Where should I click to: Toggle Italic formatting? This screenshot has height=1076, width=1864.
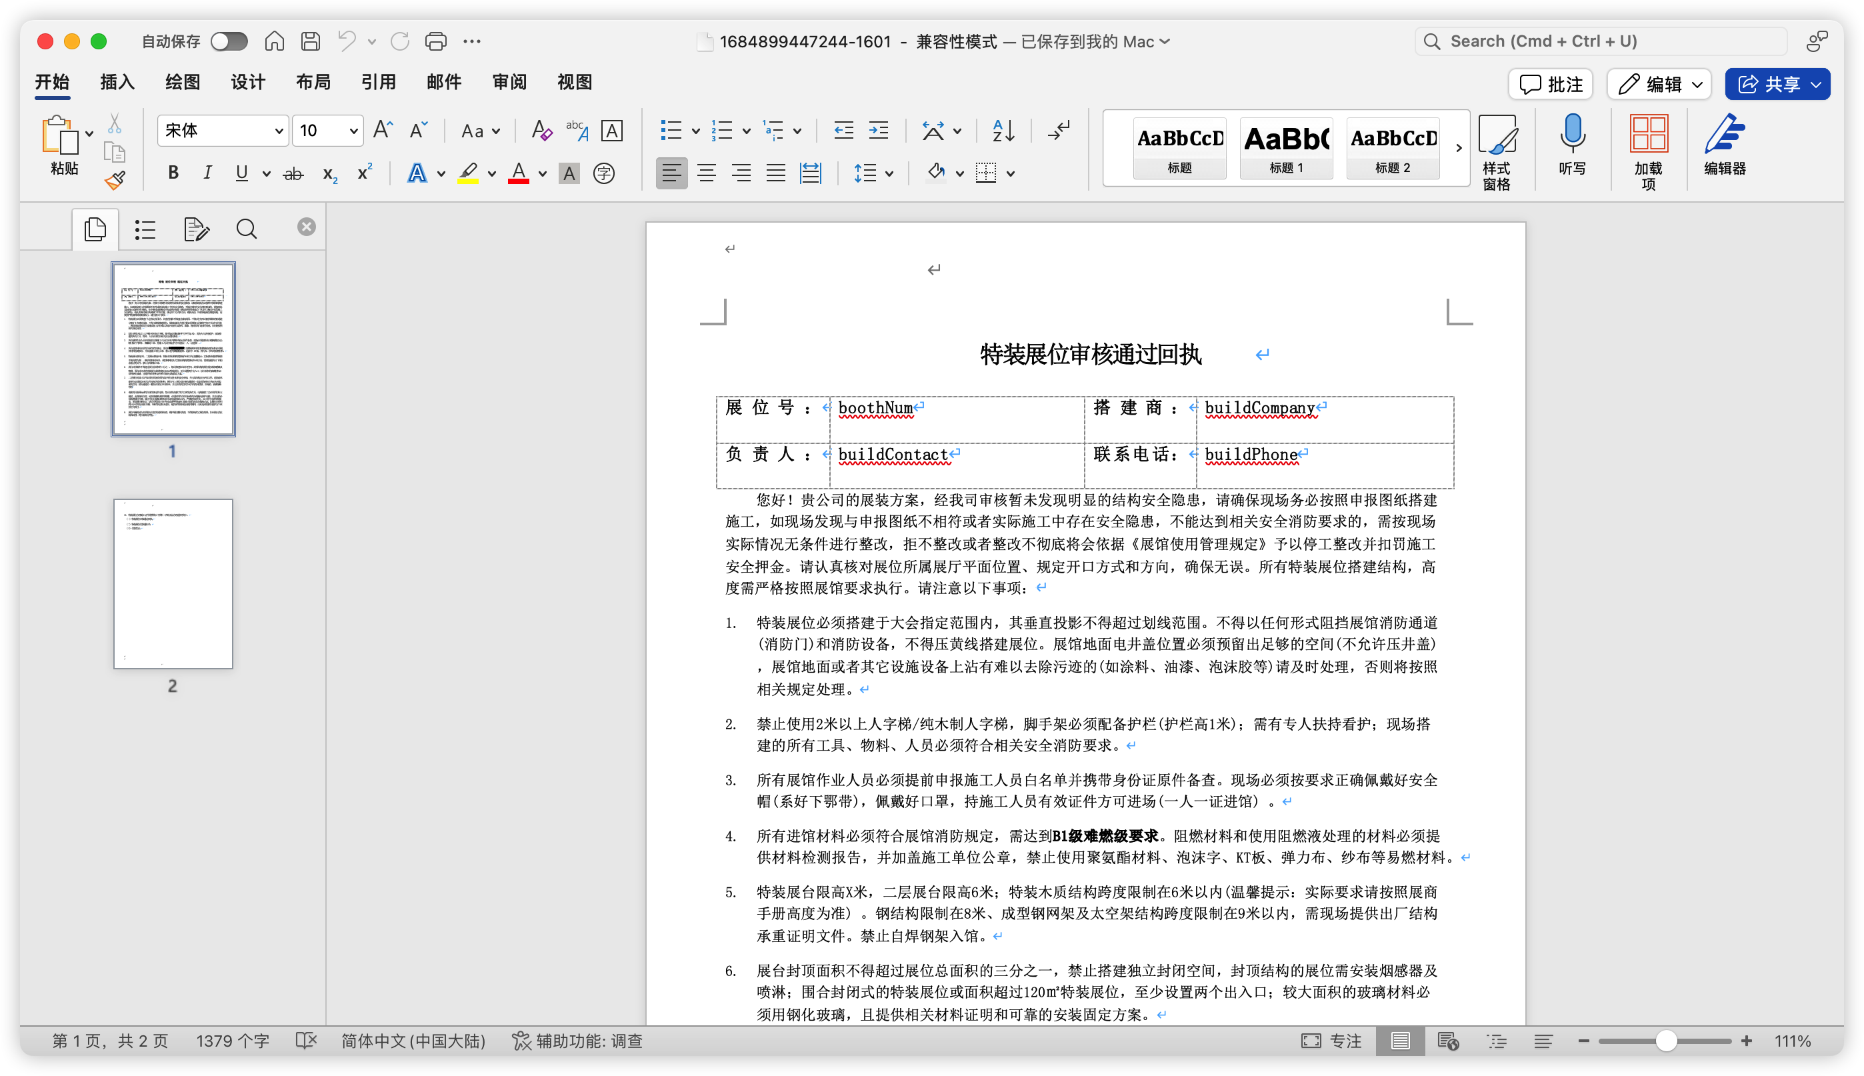[x=207, y=173]
